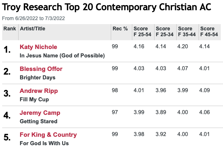Click the song title Fill My Cup

pos(34,99)
